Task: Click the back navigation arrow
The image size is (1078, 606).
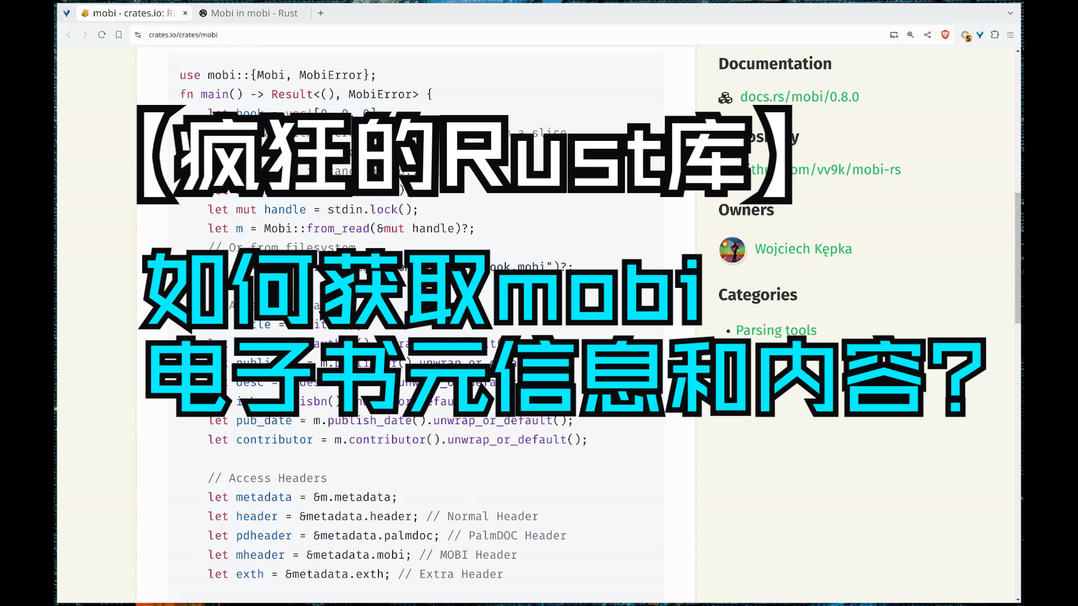Action: pyautogui.click(x=68, y=35)
